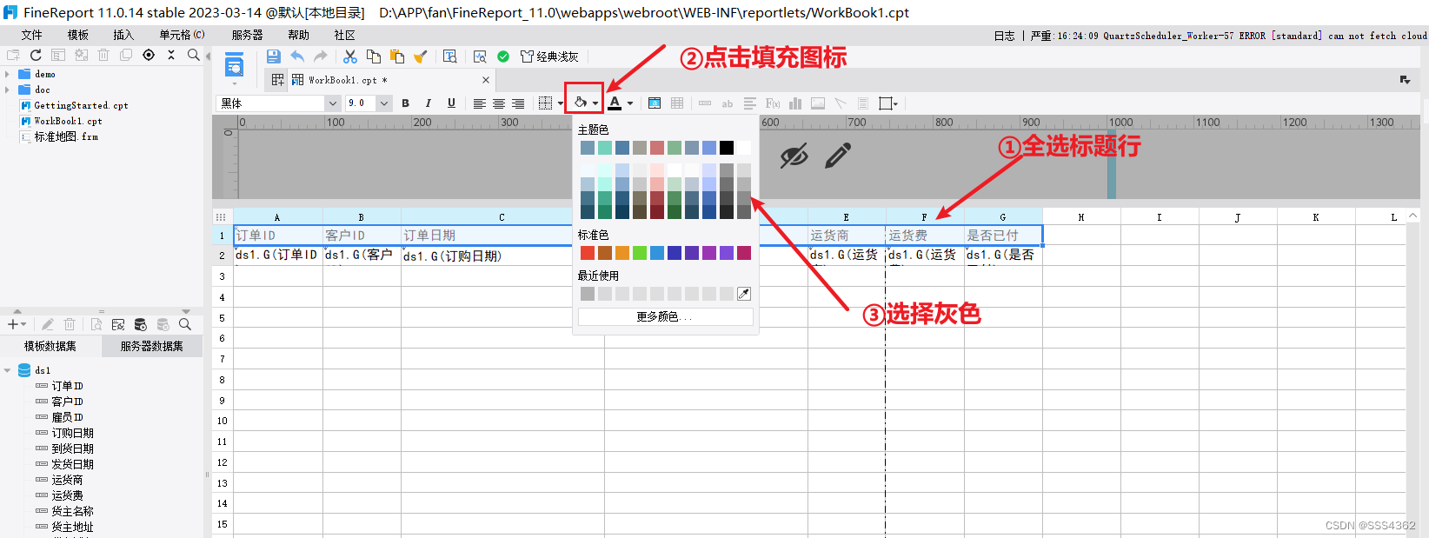Apply underline formatting
Screen dimensions: 1429x538
pyautogui.click(x=451, y=103)
